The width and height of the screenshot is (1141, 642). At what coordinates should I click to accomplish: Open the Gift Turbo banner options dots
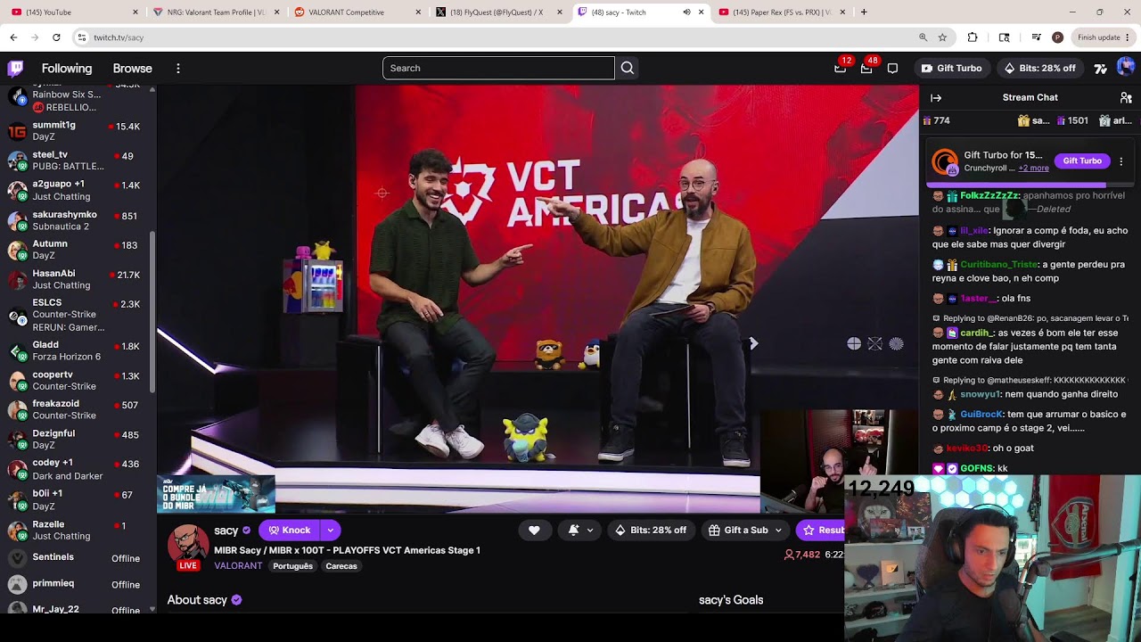(x=1121, y=161)
